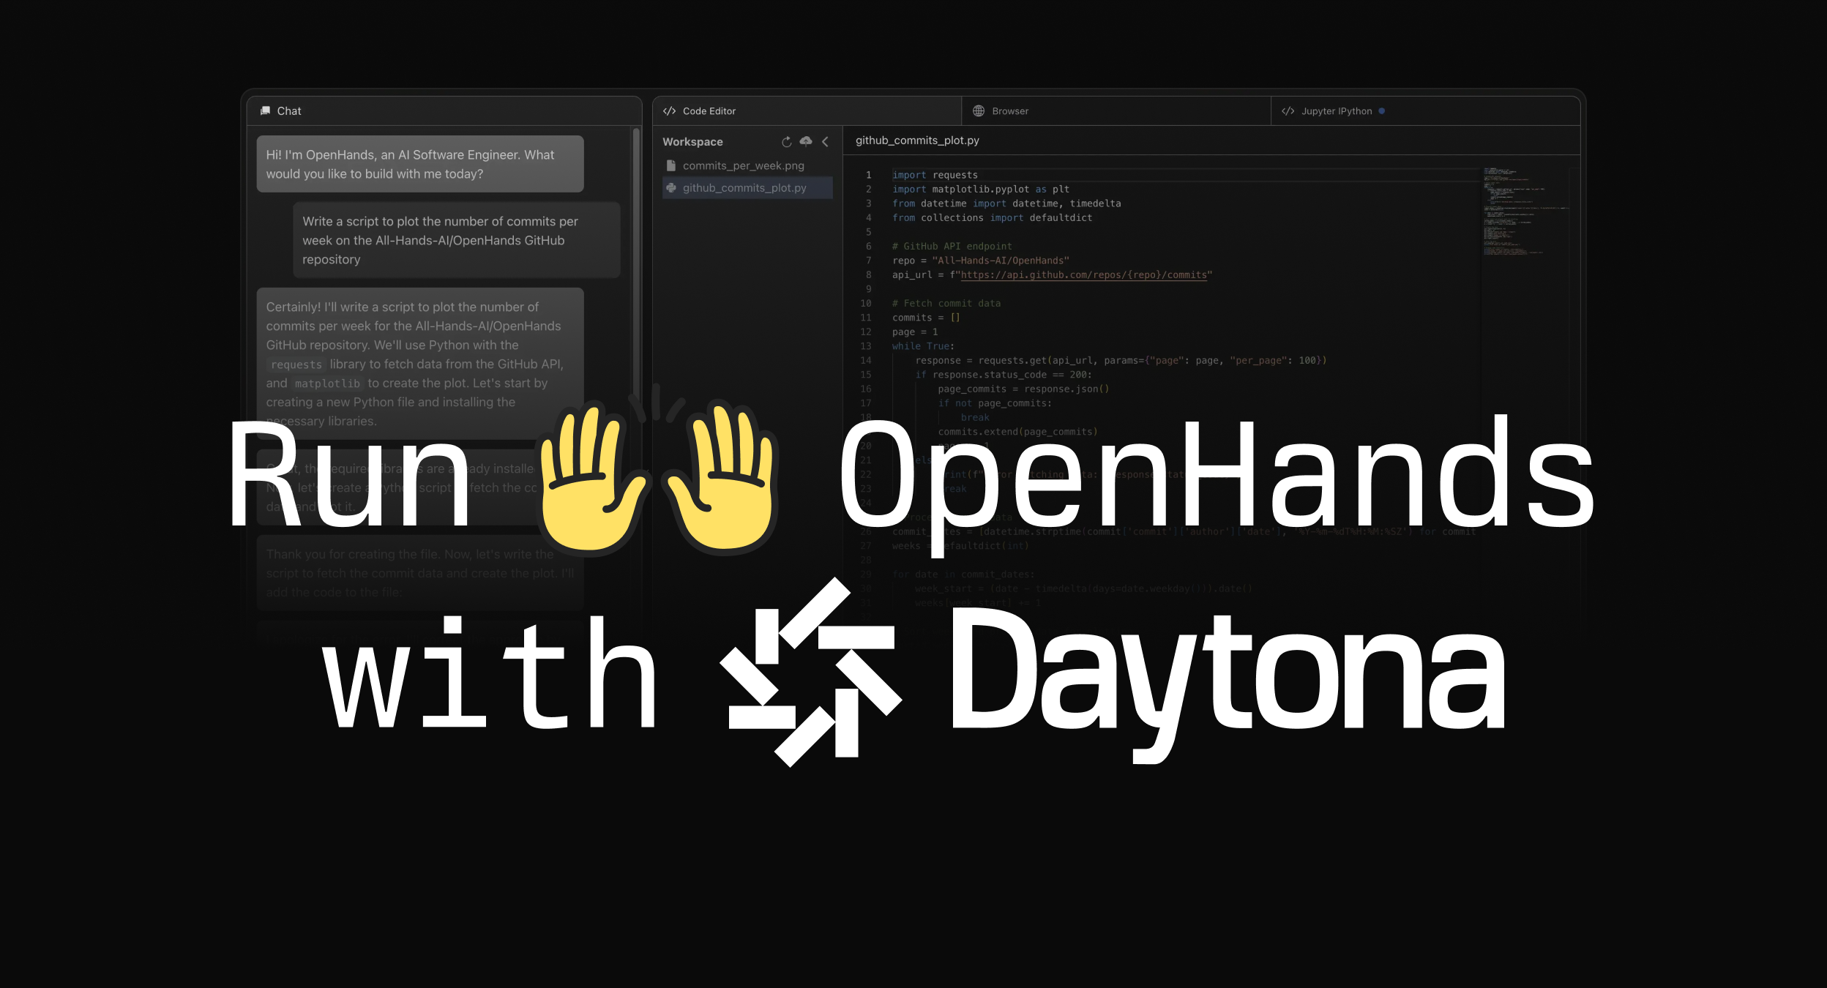Click the commits_per_week.png file icon
1827x988 pixels.
pos(670,165)
